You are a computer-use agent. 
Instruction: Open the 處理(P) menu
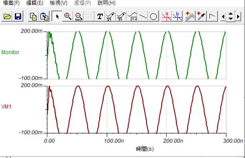pyautogui.click(x=82, y=3)
